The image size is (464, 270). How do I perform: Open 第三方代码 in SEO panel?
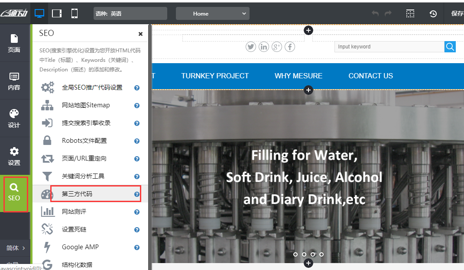click(77, 194)
